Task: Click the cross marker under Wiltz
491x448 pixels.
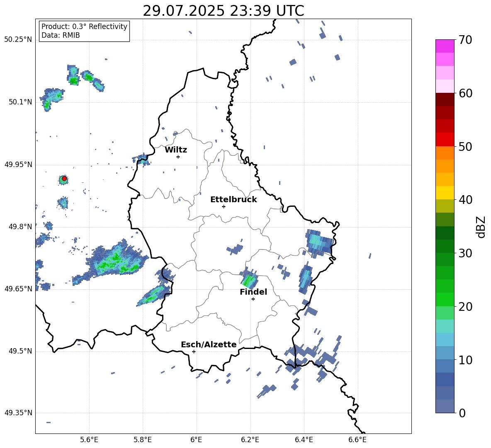Action: 178,157
